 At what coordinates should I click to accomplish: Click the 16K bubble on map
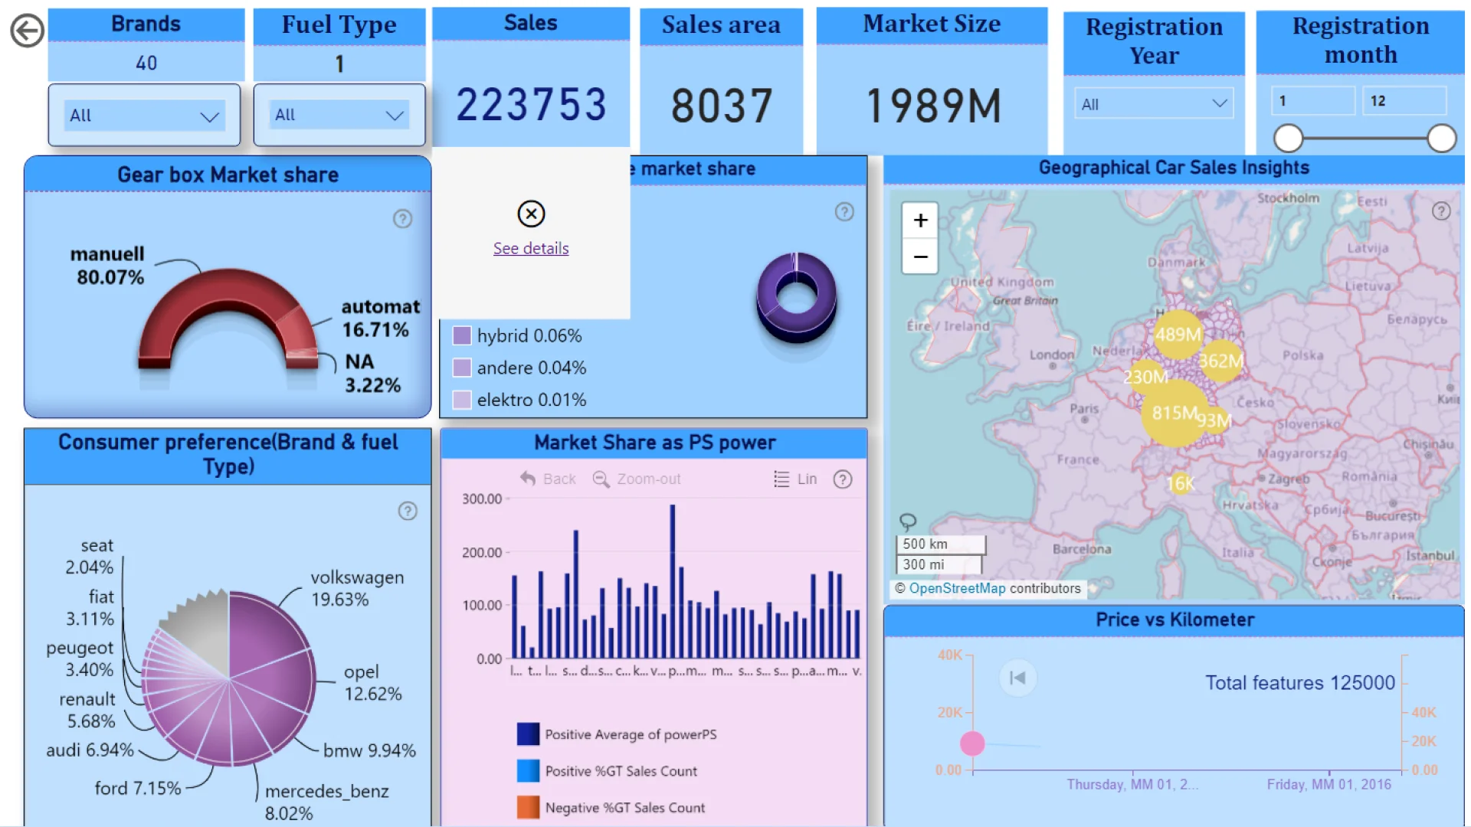pos(1181,483)
